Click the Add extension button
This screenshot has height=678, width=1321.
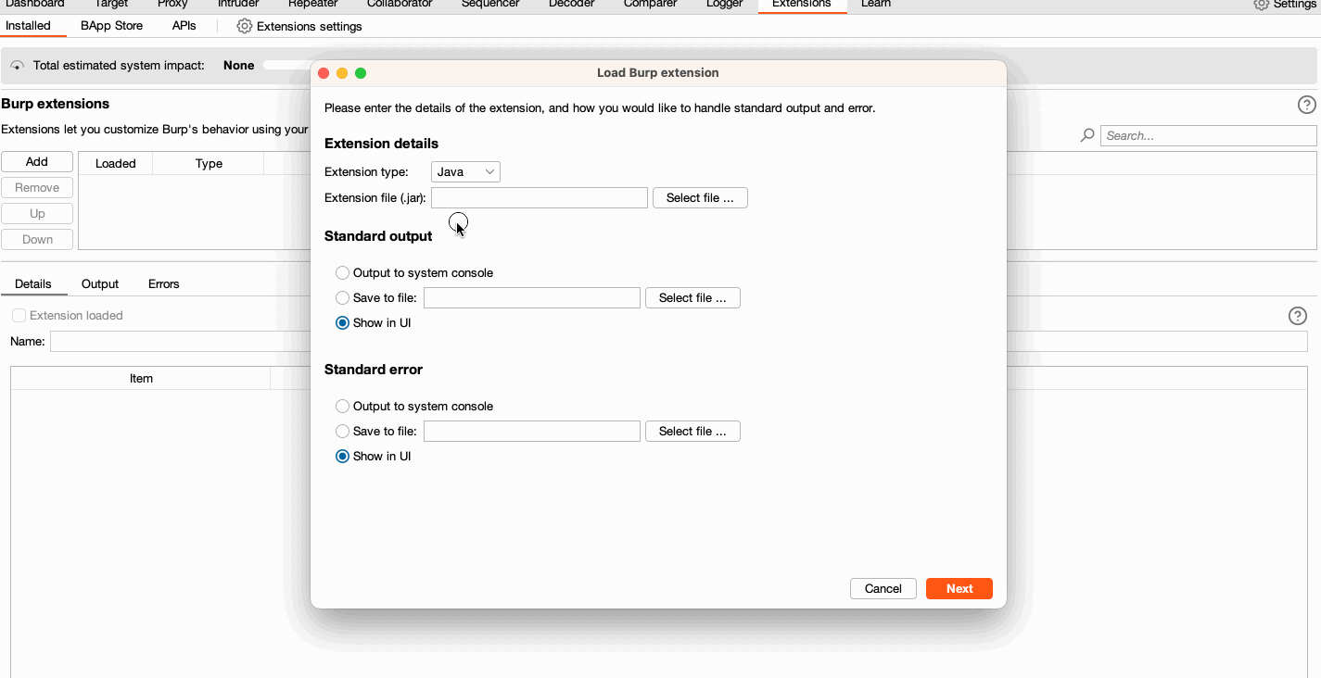(x=37, y=162)
